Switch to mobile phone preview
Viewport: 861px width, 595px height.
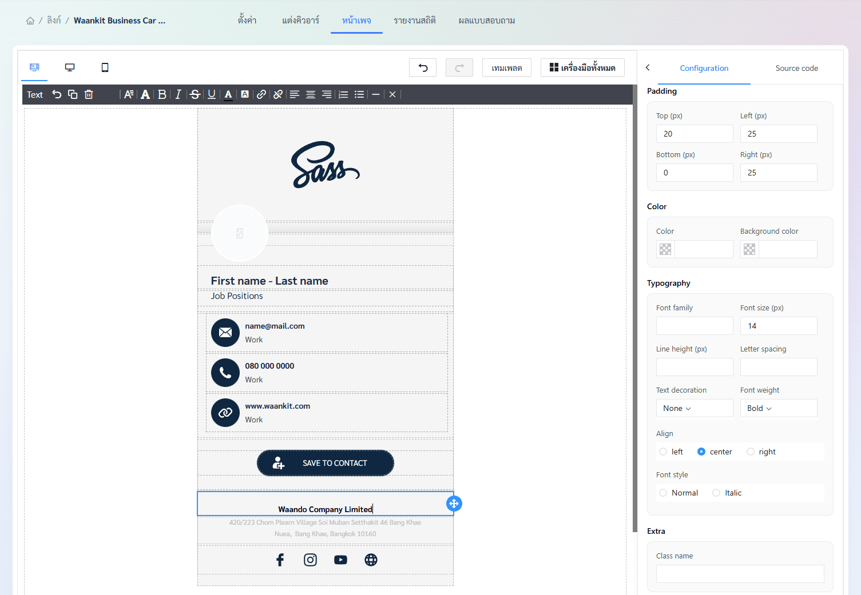point(105,67)
